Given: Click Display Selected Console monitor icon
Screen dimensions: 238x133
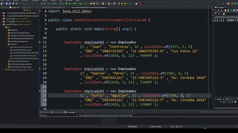Looking at the screenshot, I should (219, 14).
